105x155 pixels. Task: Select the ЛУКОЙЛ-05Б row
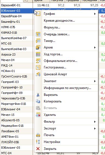17,142
